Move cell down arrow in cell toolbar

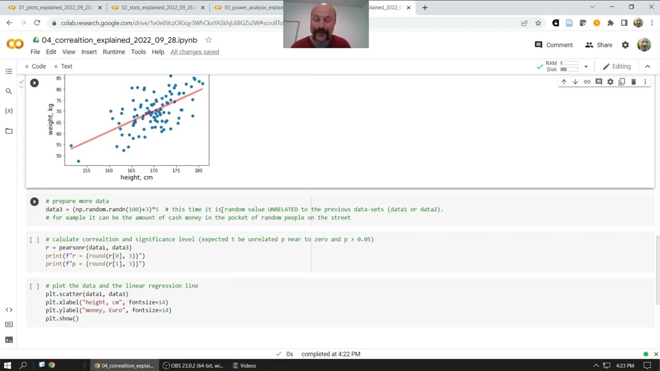[575, 82]
